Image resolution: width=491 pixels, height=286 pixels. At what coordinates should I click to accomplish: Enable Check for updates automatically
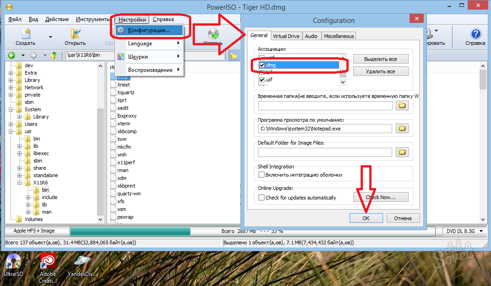pos(261,197)
